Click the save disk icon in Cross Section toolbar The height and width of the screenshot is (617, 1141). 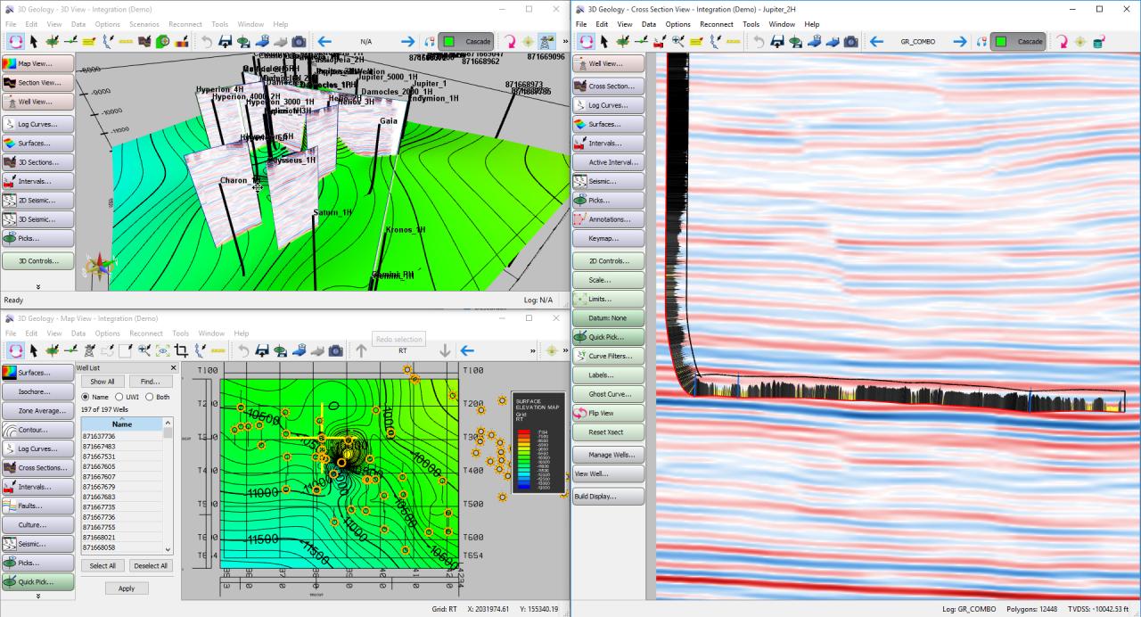(x=777, y=42)
